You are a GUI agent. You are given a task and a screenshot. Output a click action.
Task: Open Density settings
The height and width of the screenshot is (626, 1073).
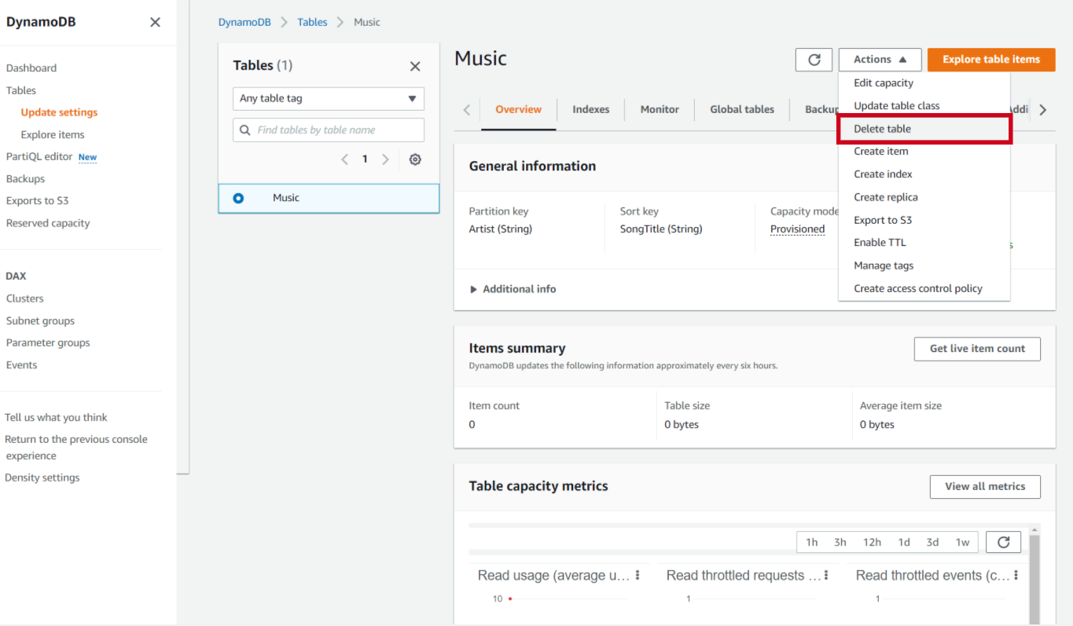click(x=42, y=478)
